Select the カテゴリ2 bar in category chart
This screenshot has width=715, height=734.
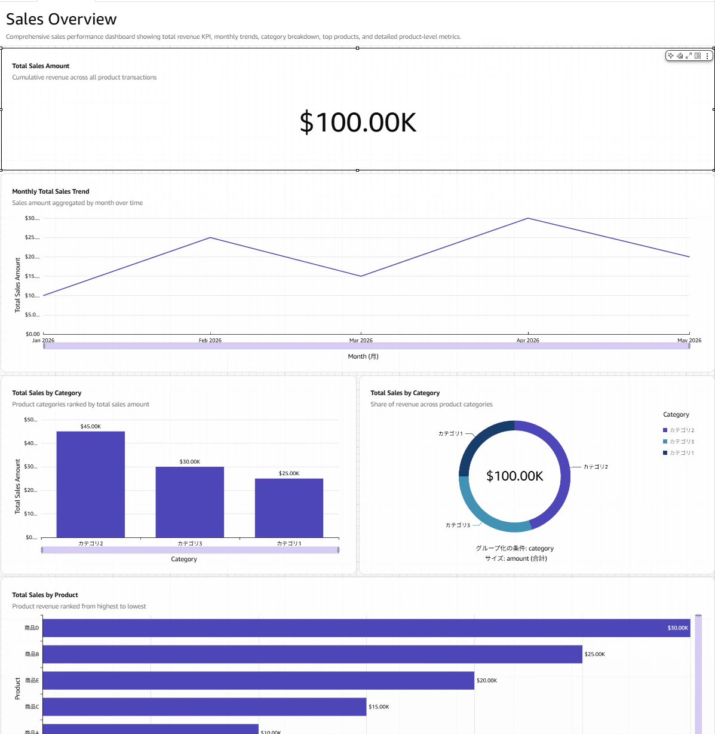pyautogui.click(x=91, y=484)
